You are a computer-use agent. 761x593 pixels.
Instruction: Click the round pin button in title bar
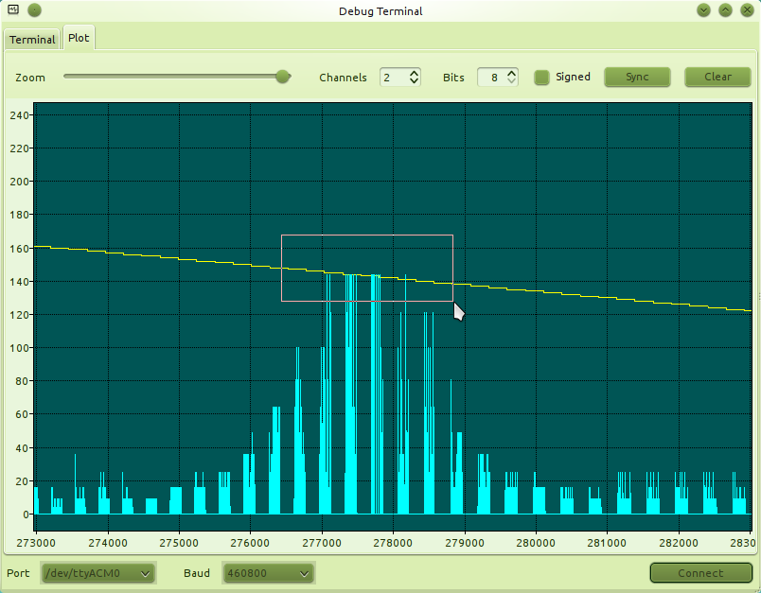click(x=34, y=10)
